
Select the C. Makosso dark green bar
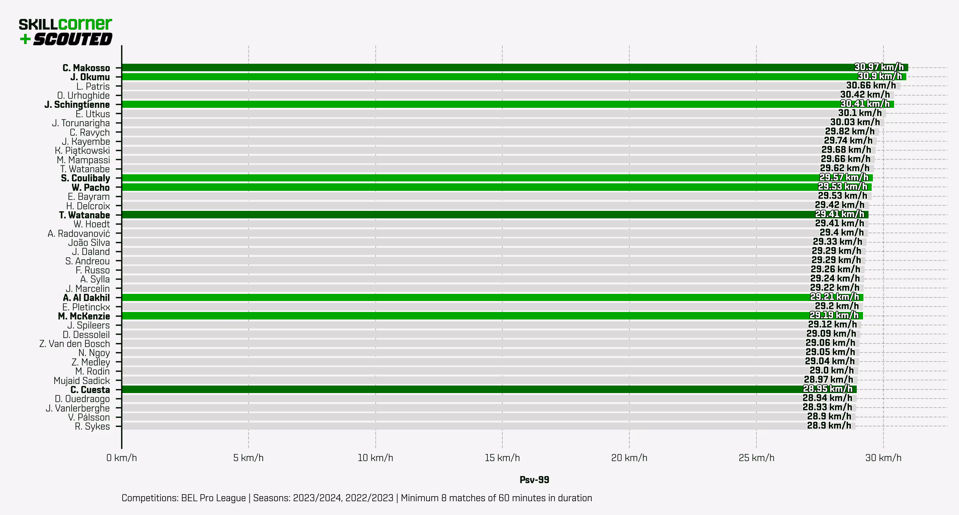click(x=472, y=68)
